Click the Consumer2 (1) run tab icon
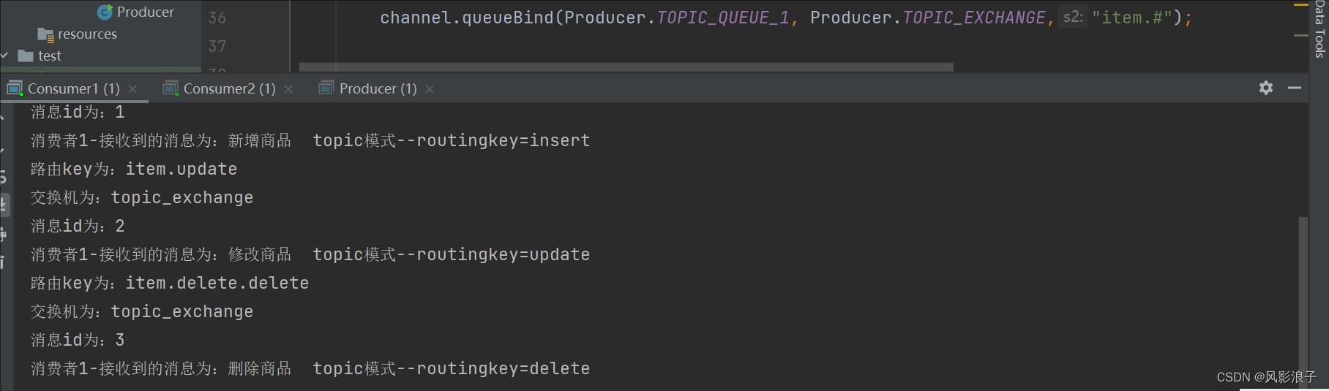The image size is (1329, 391). pos(171,88)
